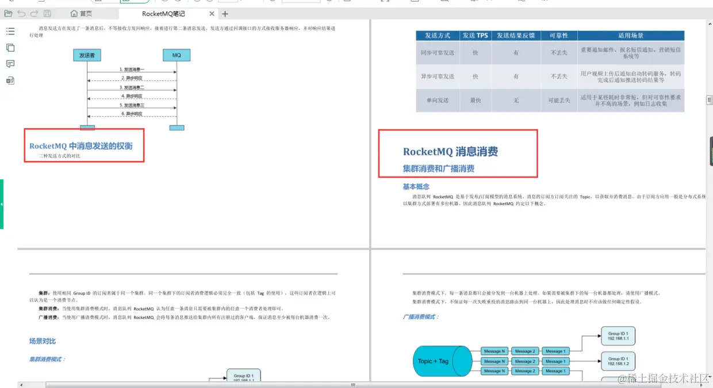Viewport: 713px width, 388px height.
Task: Click the 场景对比 heading
Action: coord(43,341)
